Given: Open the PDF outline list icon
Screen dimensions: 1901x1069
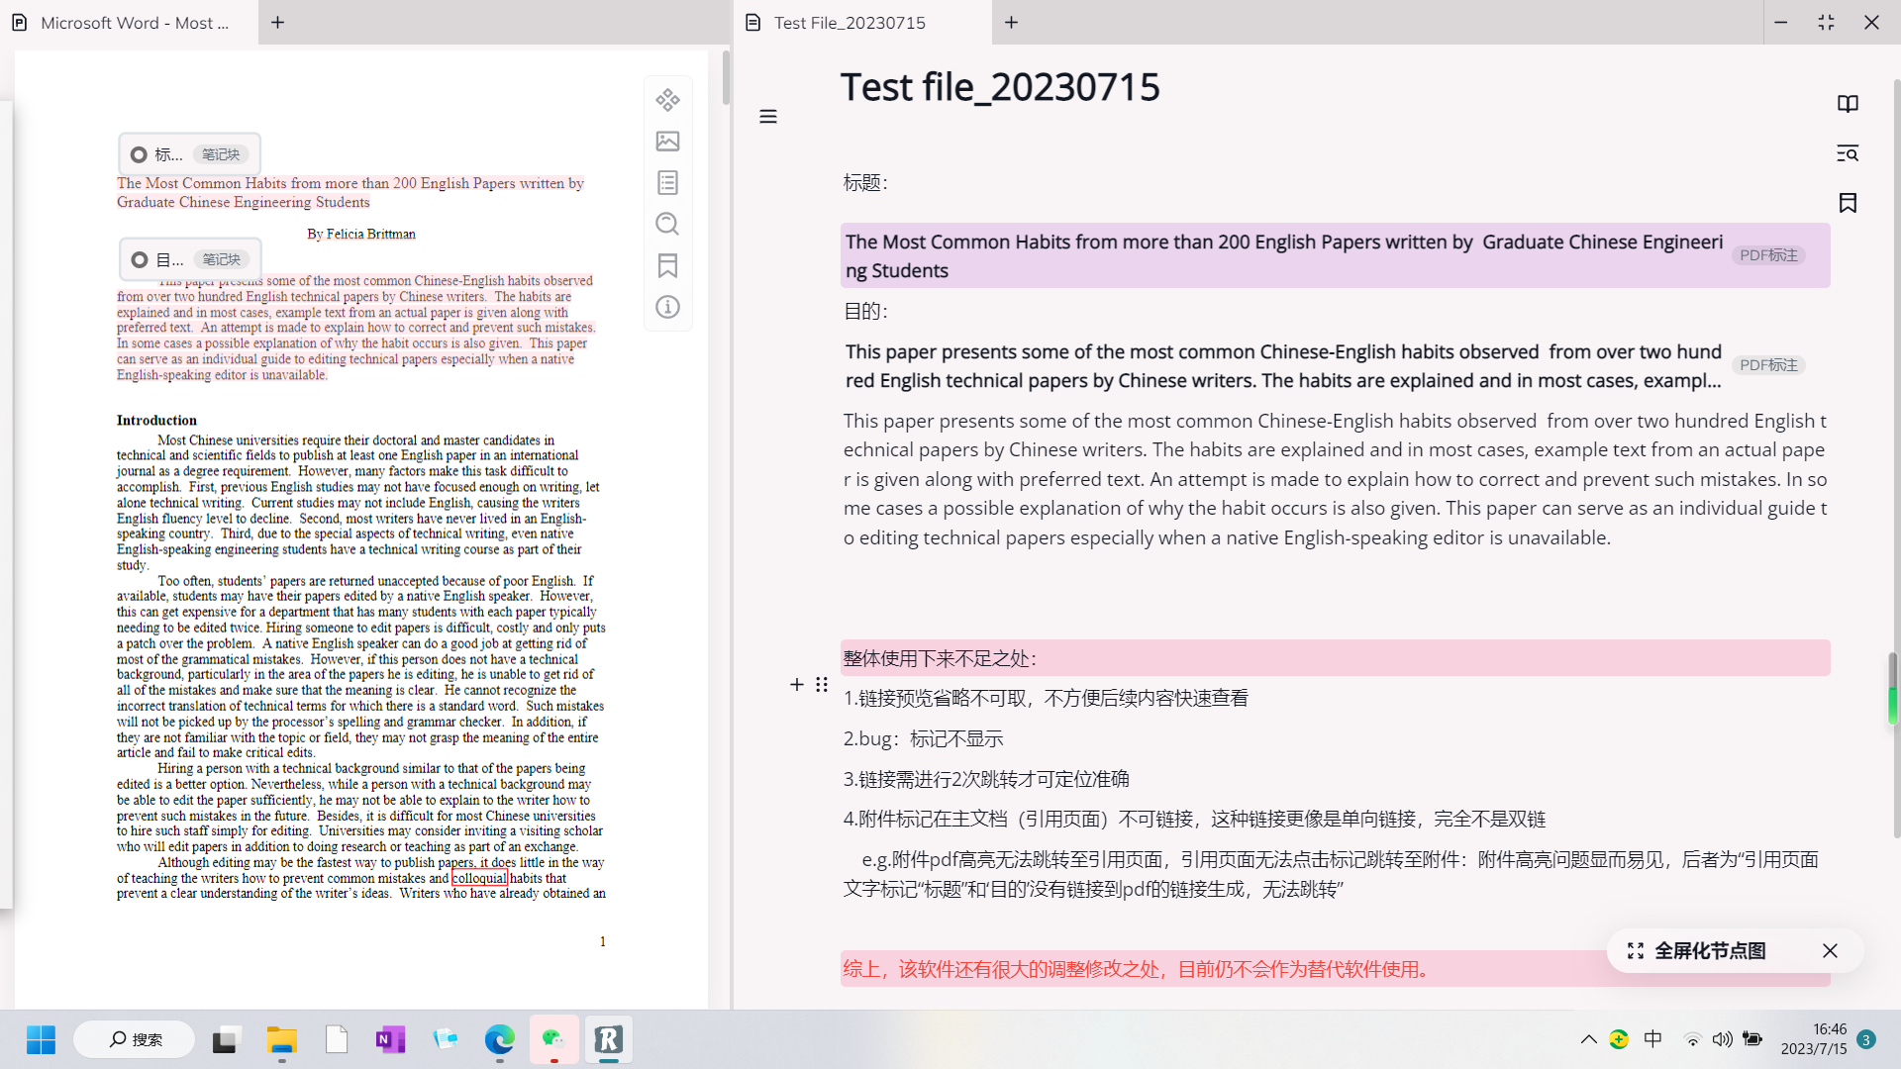Looking at the screenshot, I should click(x=667, y=183).
